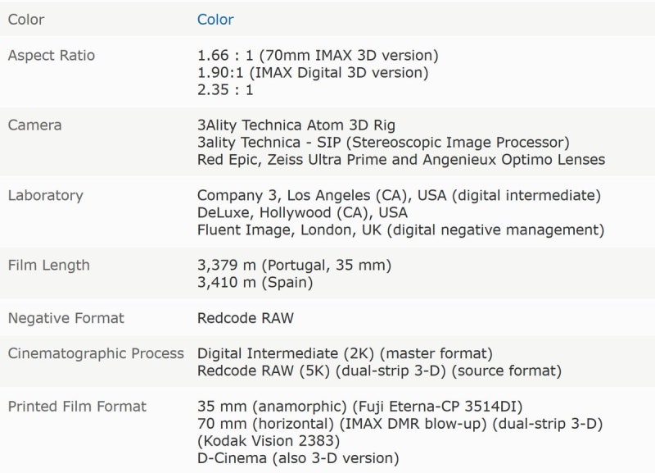Select Digital Intermediate (2K) master format line
The height and width of the screenshot is (473, 655).
345,353
